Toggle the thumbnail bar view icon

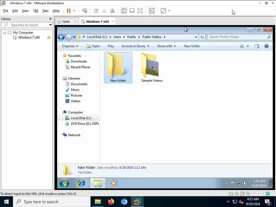pos(132,11)
